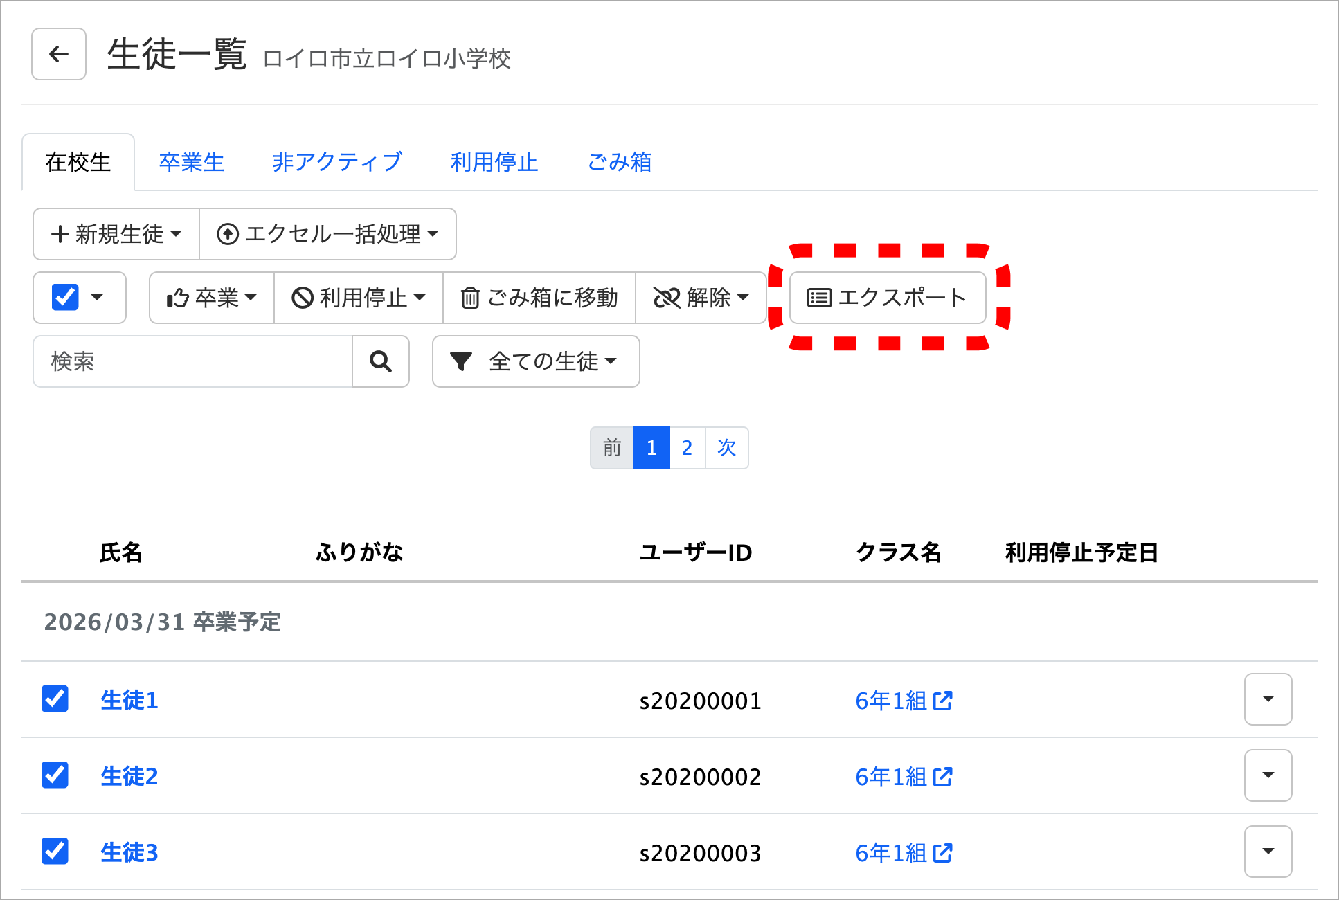The height and width of the screenshot is (900, 1339).
Task: Open the 生徒3 student name link
Action: (129, 852)
